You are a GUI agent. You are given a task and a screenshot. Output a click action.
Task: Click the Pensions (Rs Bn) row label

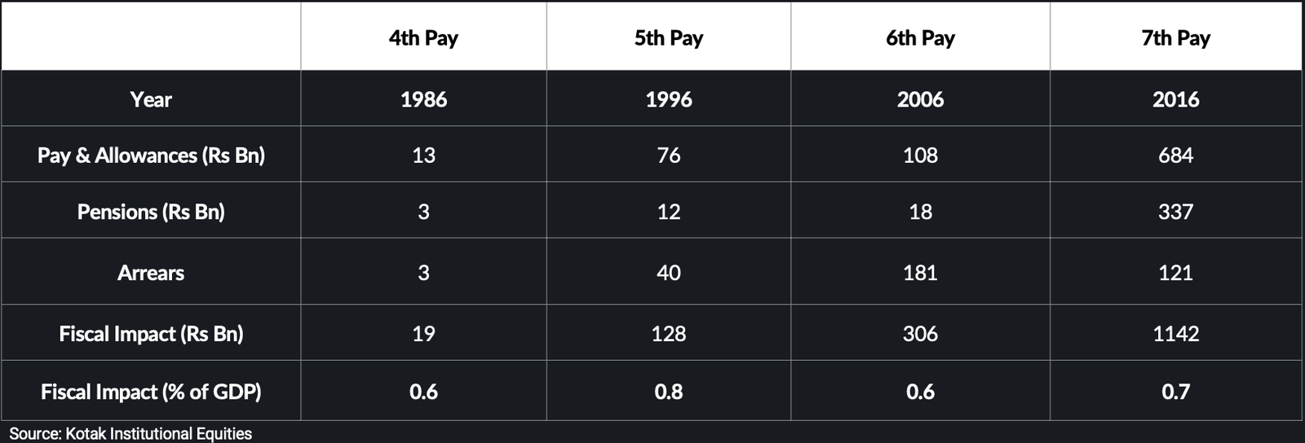pos(151,212)
